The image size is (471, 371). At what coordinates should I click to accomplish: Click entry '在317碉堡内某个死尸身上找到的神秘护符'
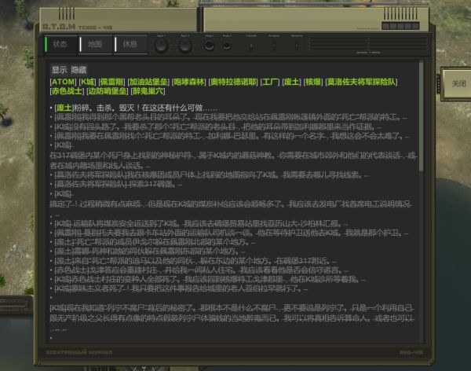pyautogui.click(x=233, y=160)
